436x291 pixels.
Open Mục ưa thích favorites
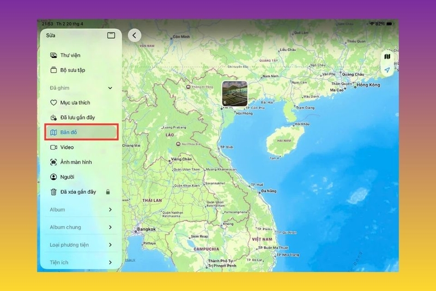[x=80, y=103]
